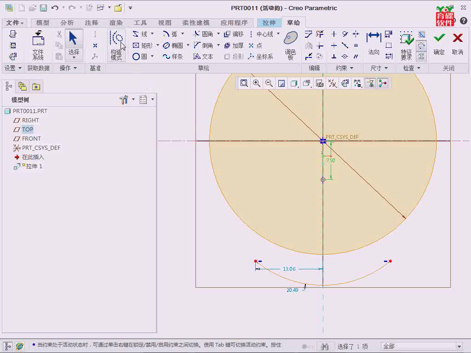Click the 偏移 offset button
This screenshot has width=471, height=353.
234,34
